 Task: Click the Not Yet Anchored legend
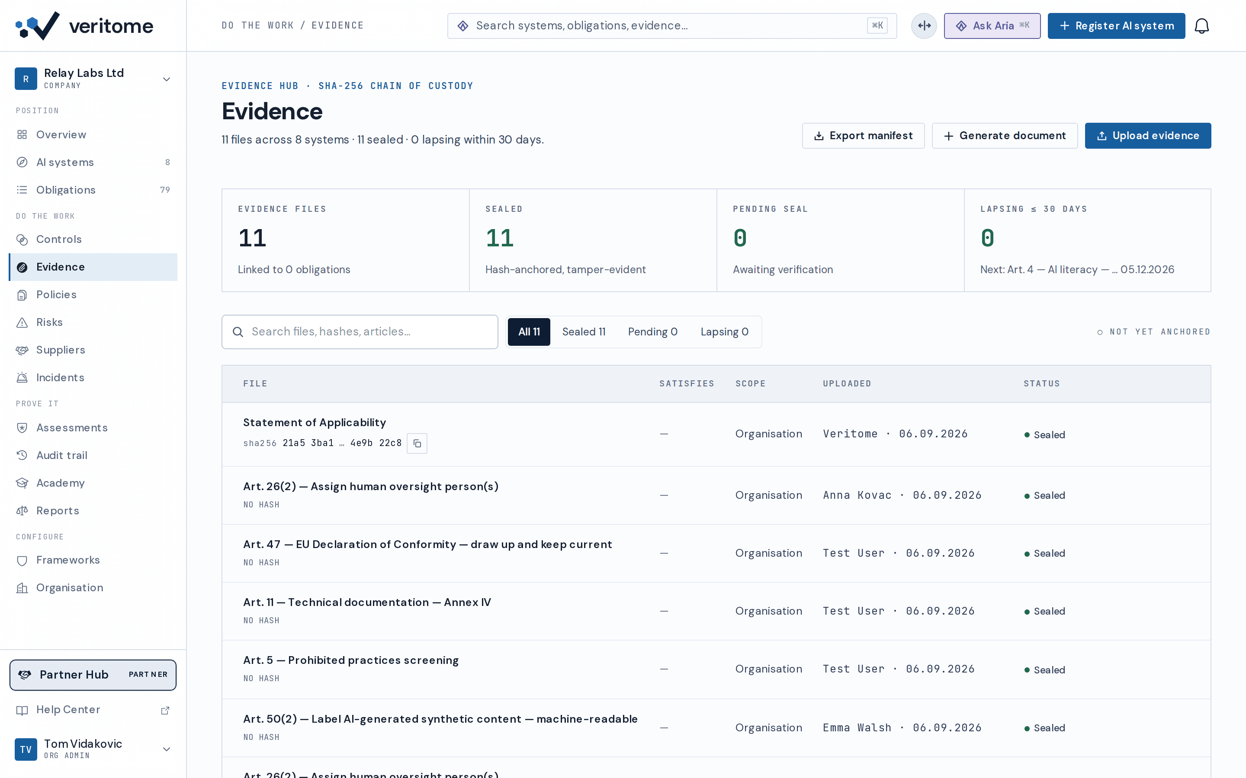pyautogui.click(x=1153, y=332)
